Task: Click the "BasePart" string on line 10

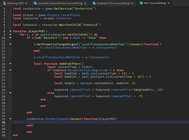Action: click(x=51, y=38)
